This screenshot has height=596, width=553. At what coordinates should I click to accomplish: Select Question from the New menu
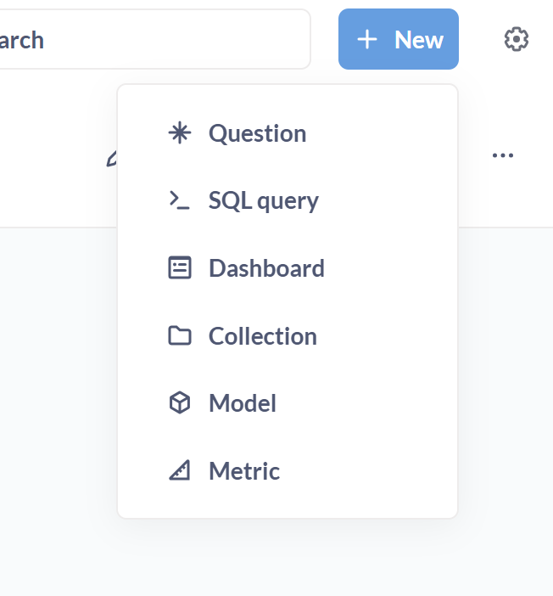coord(257,133)
